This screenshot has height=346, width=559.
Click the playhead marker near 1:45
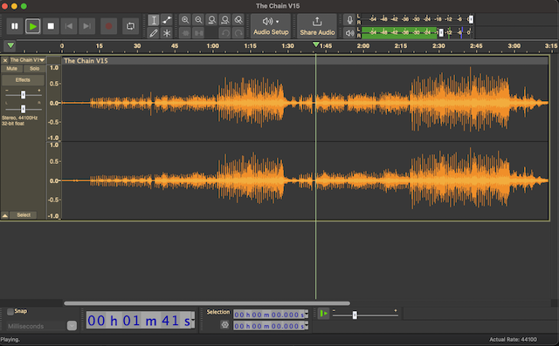click(x=316, y=44)
